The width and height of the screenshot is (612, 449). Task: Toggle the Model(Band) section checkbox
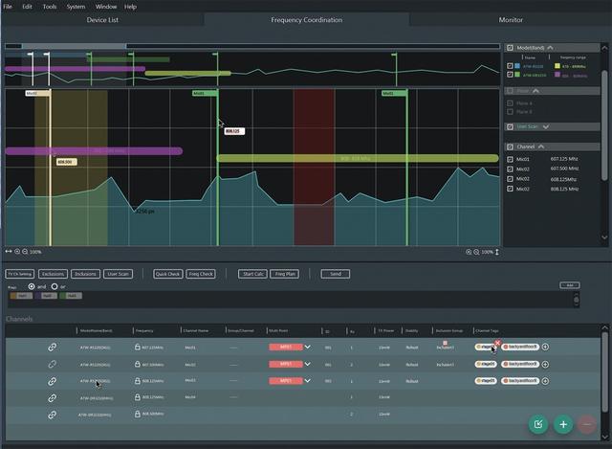click(x=510, y=48)
